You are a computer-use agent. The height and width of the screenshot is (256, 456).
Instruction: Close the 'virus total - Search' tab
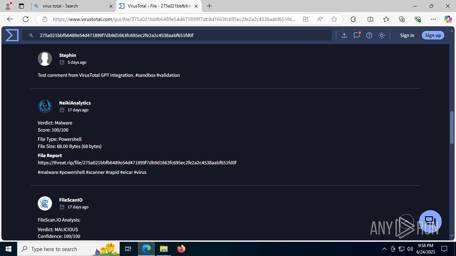(x=111, y=6)
